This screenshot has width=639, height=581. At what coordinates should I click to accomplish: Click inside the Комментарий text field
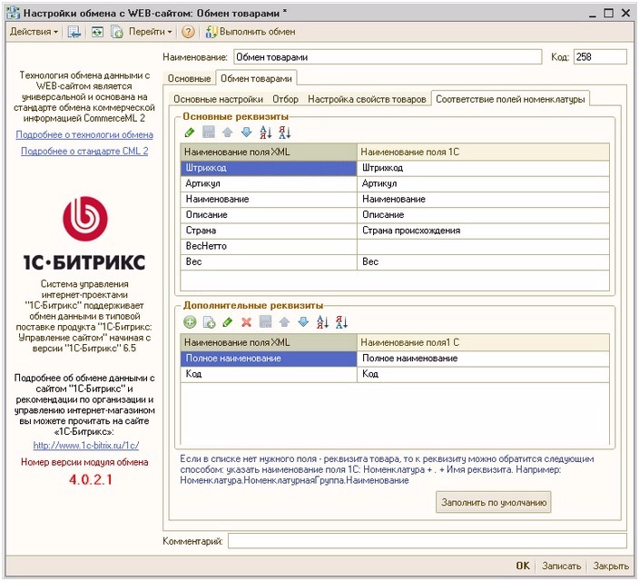click(427, 541)
